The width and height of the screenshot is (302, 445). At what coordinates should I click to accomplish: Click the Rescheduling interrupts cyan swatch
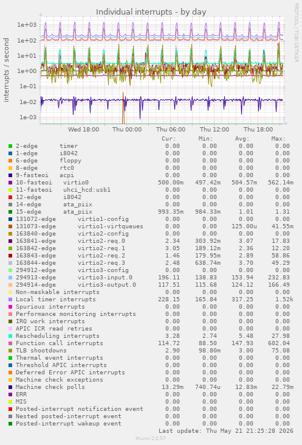click(10, 336)
